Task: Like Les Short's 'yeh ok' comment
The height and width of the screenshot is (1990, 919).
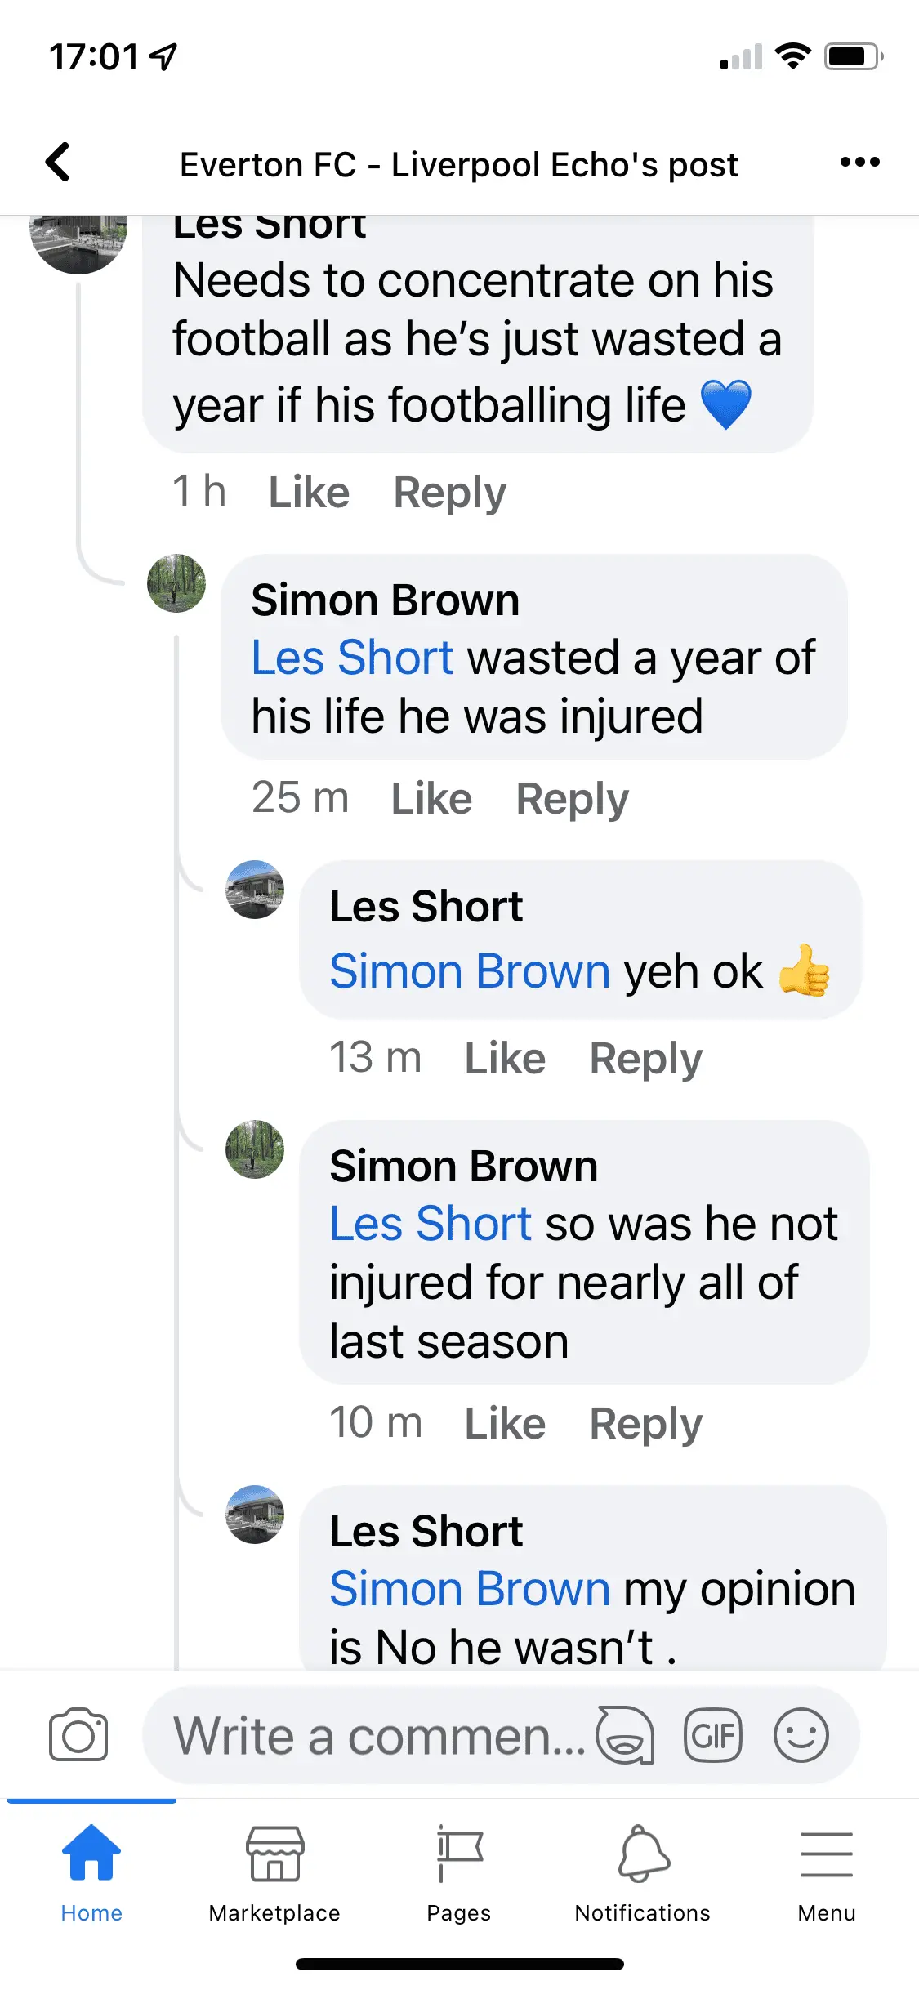Action: (505, 1059)
